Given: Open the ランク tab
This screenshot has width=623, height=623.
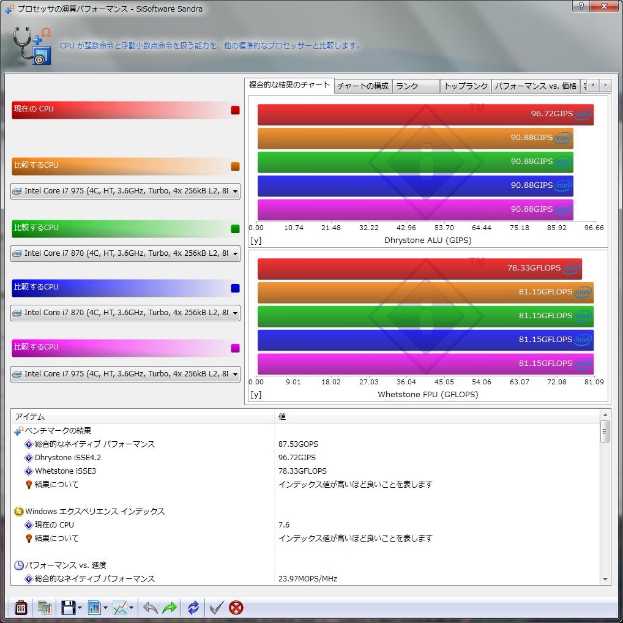Looking at the screenshot, I should tap(416, 86).
